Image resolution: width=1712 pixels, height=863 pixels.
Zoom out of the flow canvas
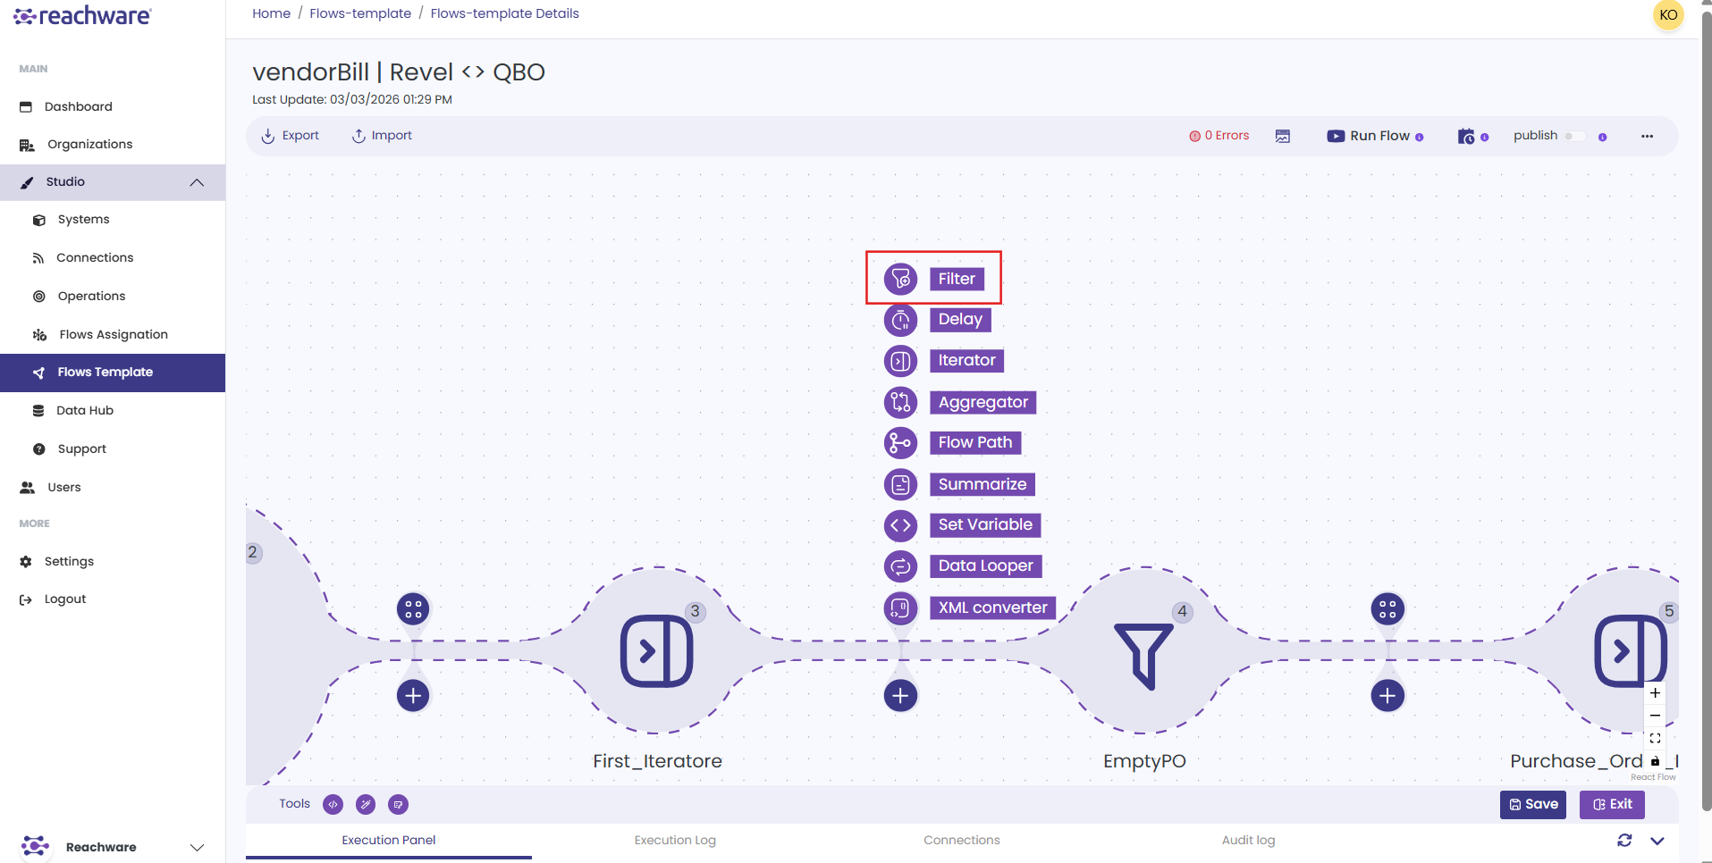1655,716
